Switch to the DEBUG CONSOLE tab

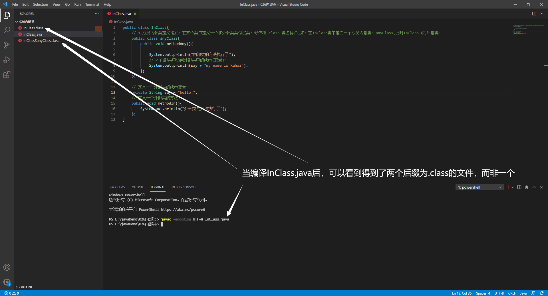184,187
